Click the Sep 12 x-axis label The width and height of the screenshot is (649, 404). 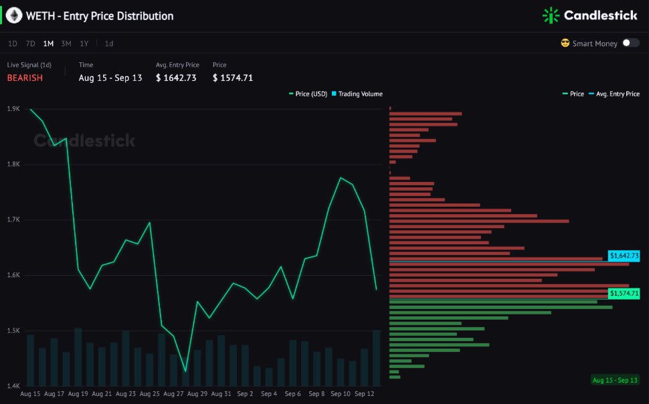[x=364, y=394]
